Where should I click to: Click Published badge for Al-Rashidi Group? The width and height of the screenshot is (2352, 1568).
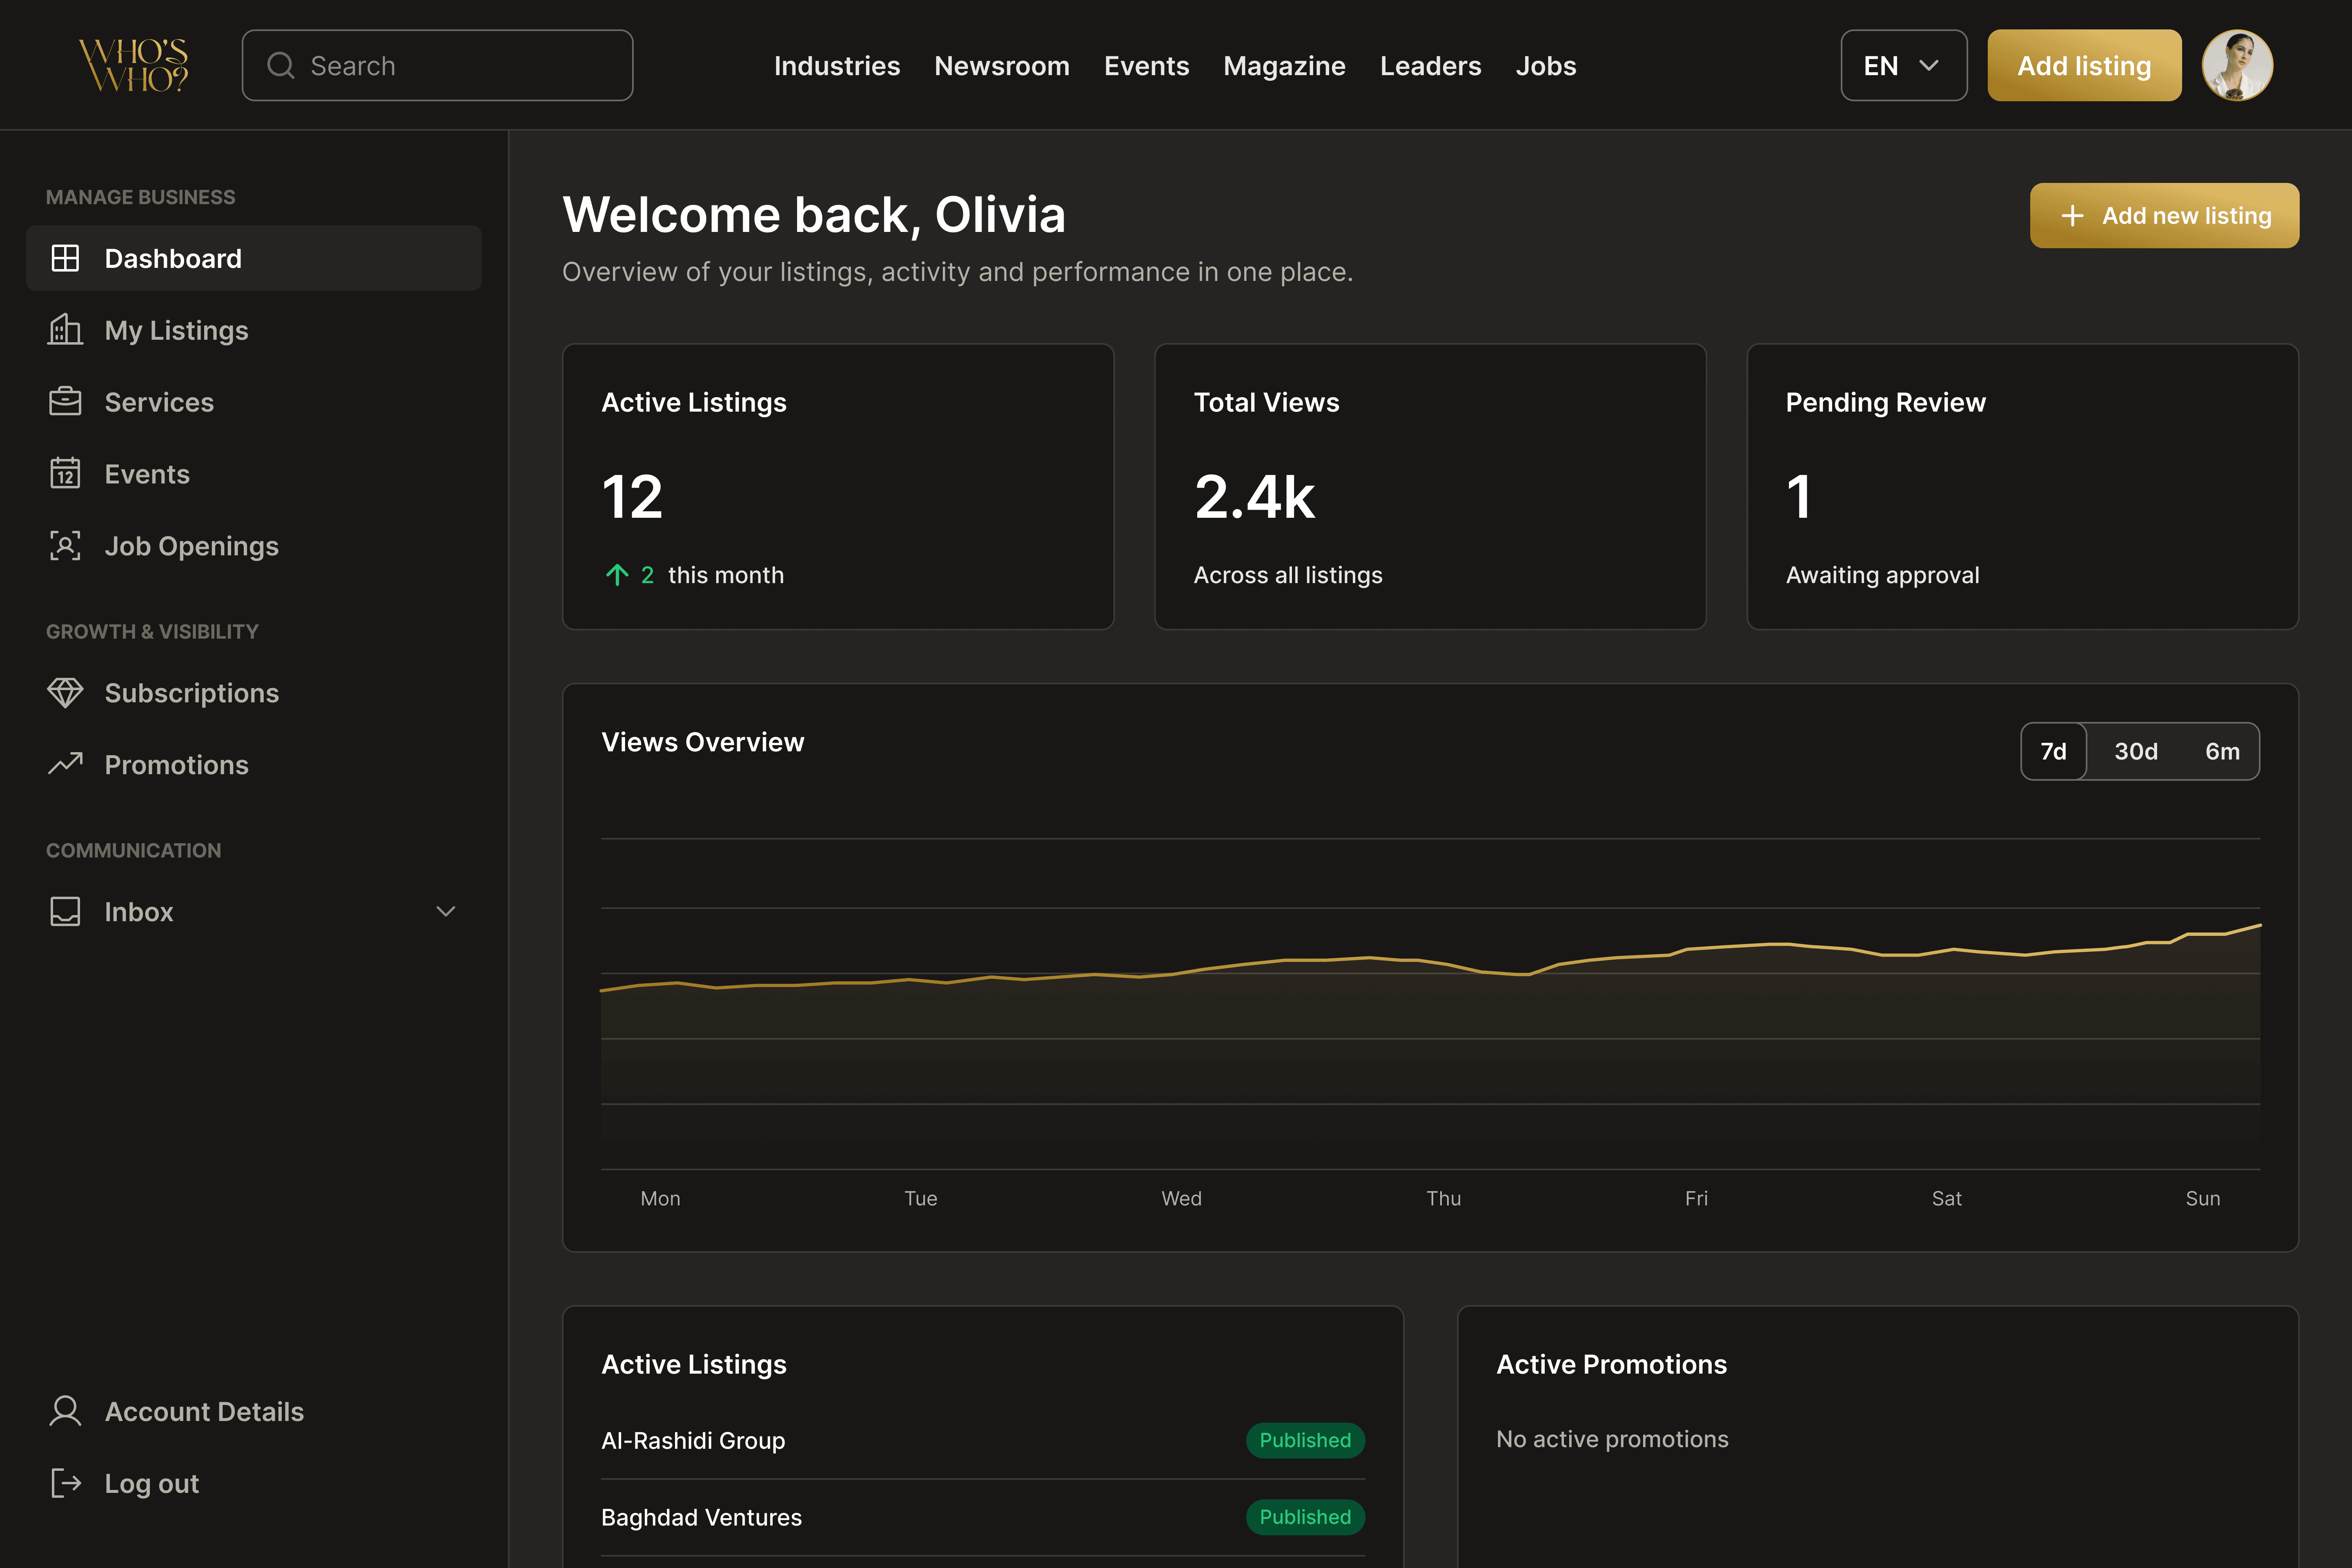click(1305, 1440)
